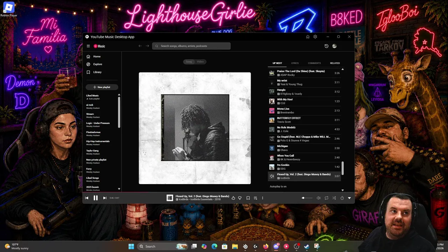Click the album thumbnail in player bar
The width and height of the screenshot is (448, 252).
tap(170, 198)
